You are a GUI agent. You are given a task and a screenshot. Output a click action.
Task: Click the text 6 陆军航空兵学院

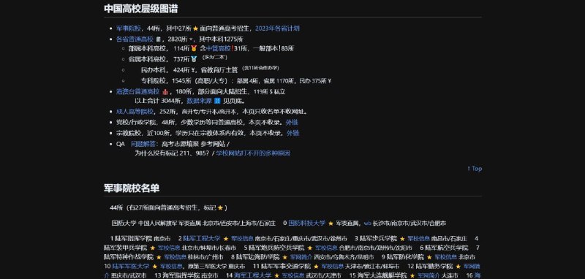point(444,248)
